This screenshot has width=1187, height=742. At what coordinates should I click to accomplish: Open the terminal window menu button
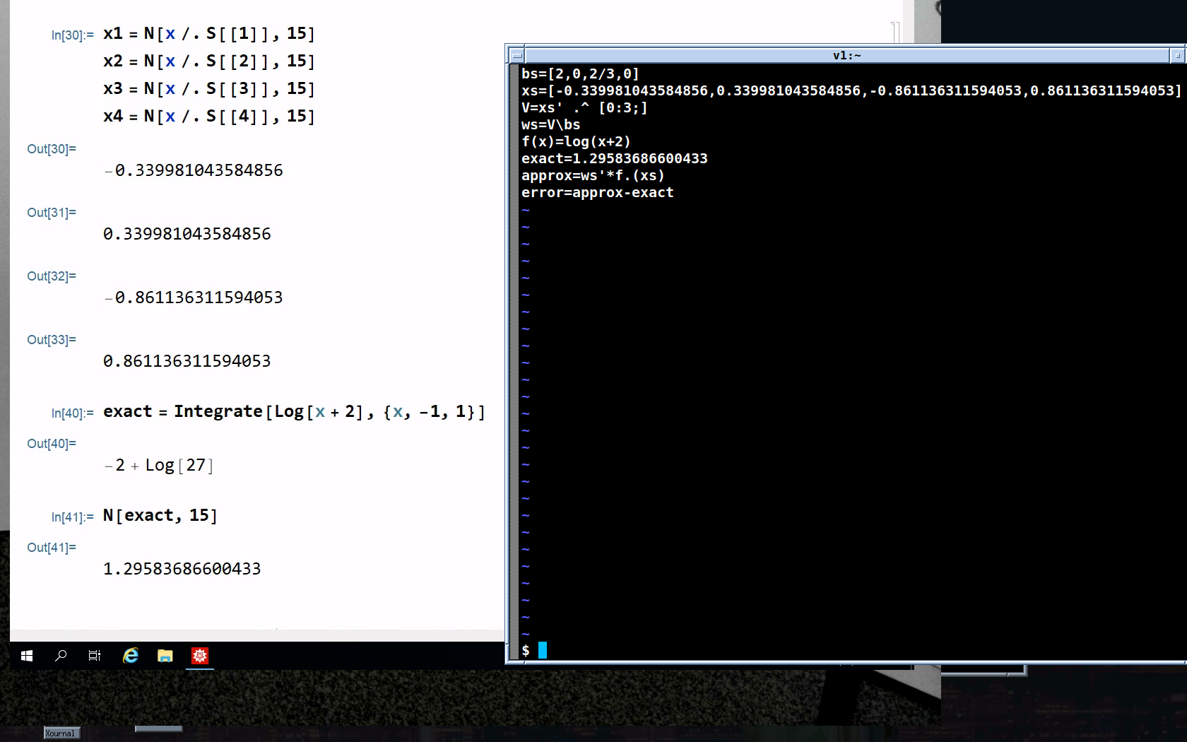516,55
